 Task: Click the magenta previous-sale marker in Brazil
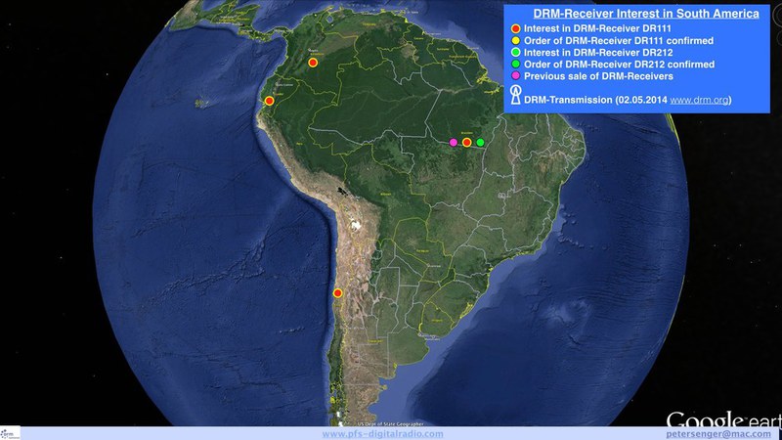[454, 143]
